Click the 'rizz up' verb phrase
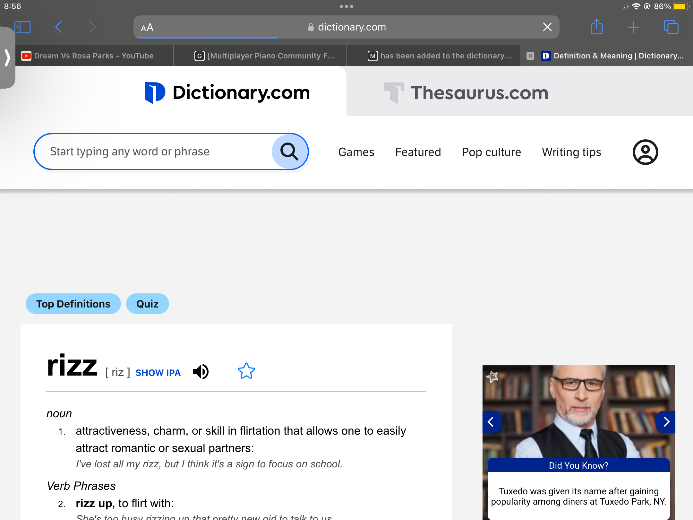The width and height of the screenshot is (693, 520). click(x=95, y=503)
